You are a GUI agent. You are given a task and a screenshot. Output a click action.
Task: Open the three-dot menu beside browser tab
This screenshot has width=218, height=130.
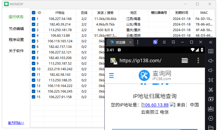138,42
